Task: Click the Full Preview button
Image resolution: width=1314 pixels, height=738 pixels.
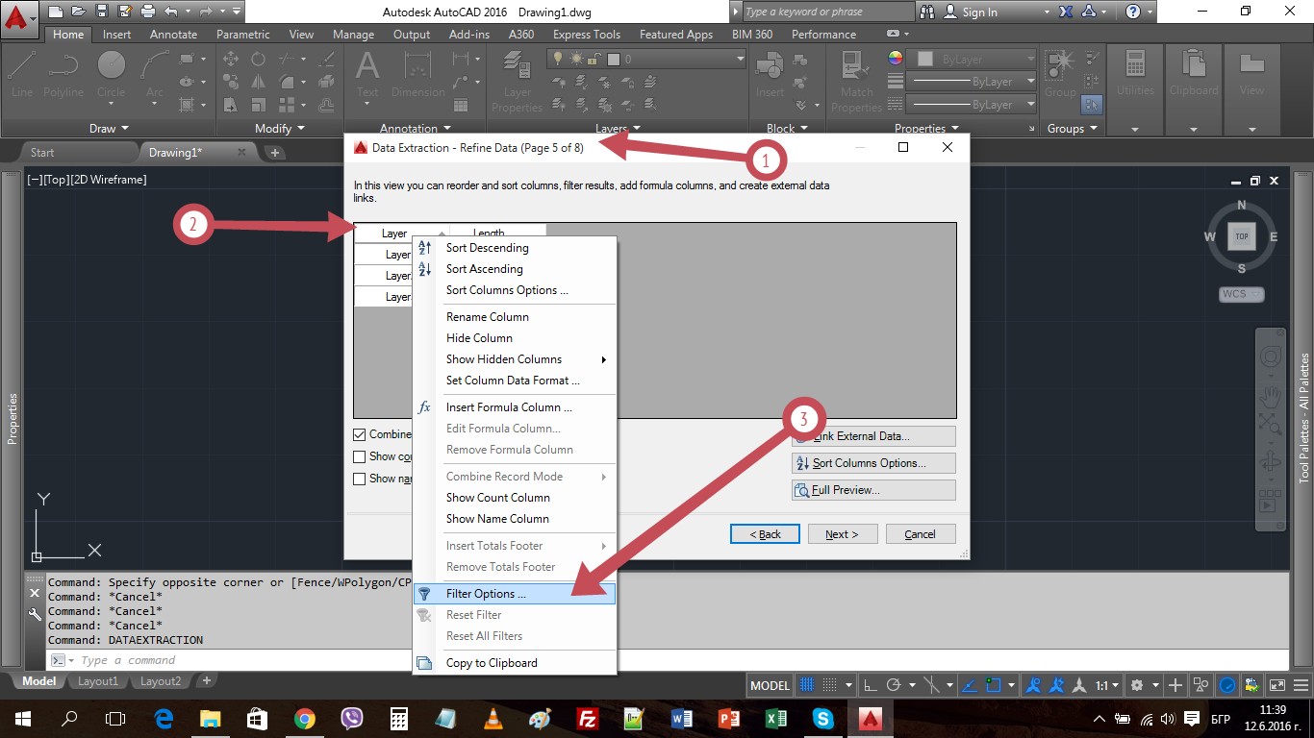Action: coord(873,490)
